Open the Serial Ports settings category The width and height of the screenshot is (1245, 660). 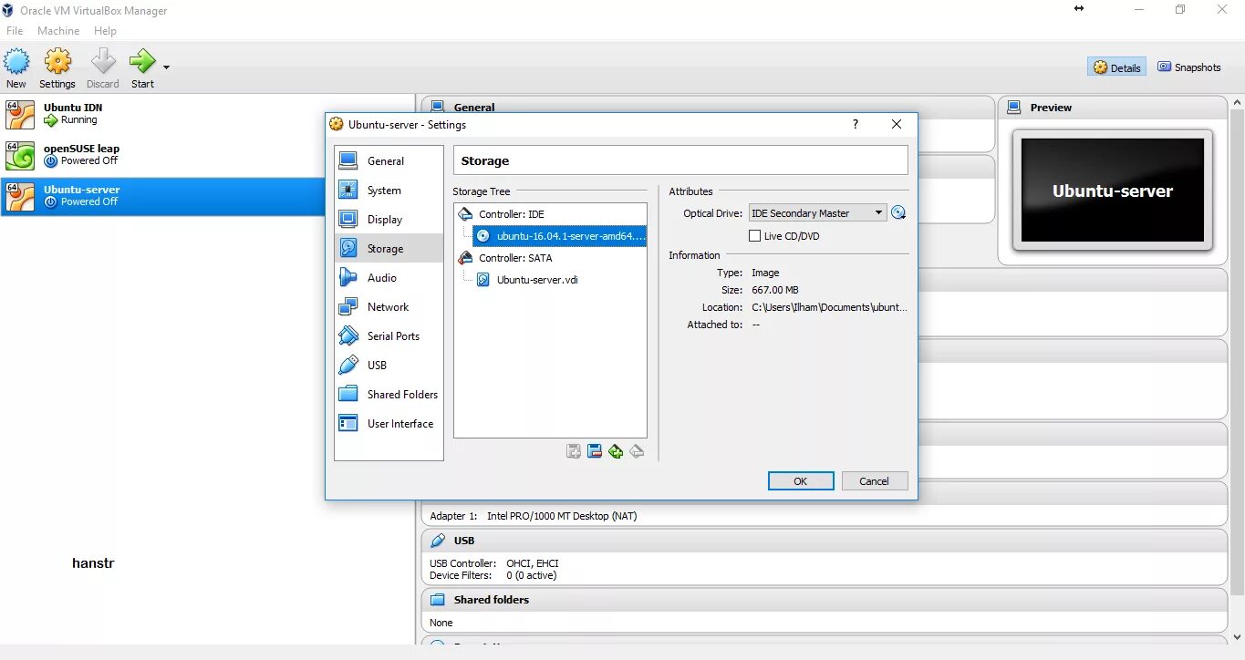[x=389, y=336]
